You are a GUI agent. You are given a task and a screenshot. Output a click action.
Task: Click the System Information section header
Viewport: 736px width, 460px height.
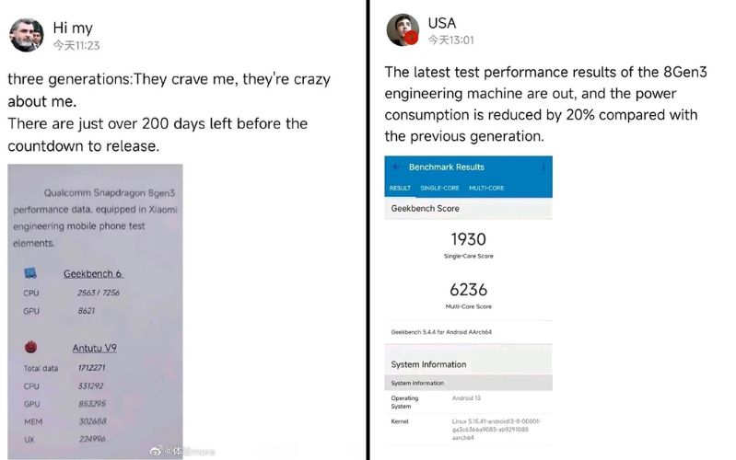coord(428,364)
